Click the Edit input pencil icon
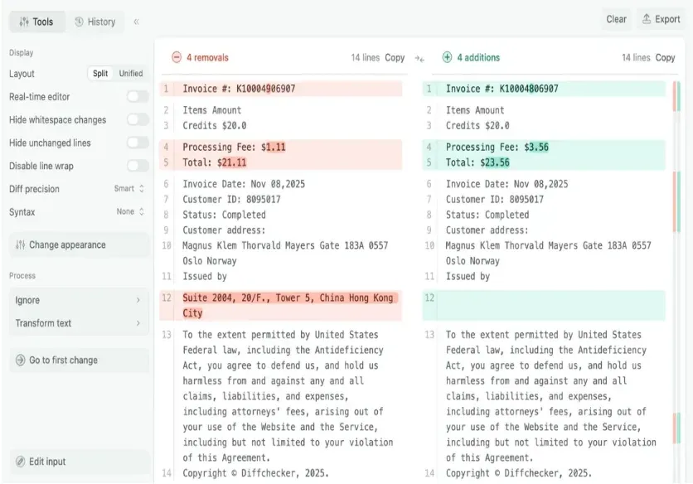The image size is (693, 484). point(21,462)
